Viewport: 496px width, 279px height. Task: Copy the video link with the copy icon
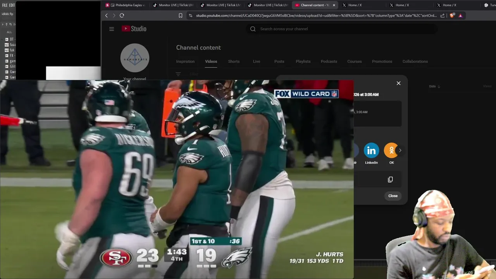[x=390, y=179]
